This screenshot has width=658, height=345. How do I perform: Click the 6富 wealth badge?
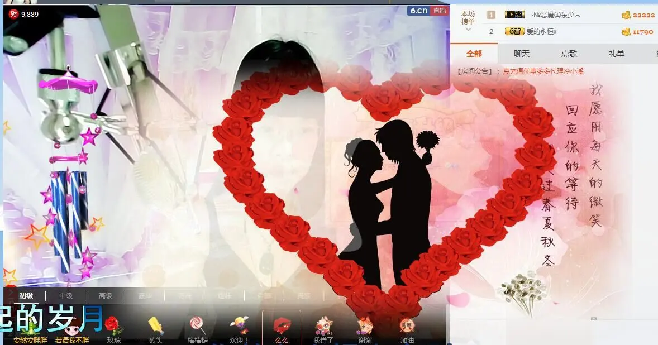[x=514, y=31]
